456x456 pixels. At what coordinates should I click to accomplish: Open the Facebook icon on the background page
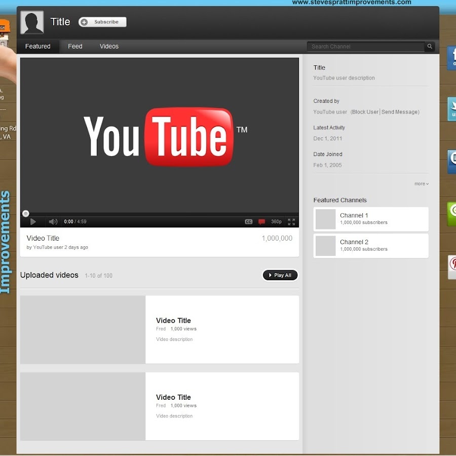coord(451,58)
